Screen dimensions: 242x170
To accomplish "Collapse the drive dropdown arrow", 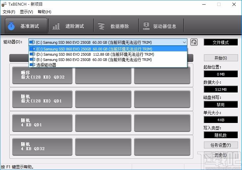I will [184, 42].
